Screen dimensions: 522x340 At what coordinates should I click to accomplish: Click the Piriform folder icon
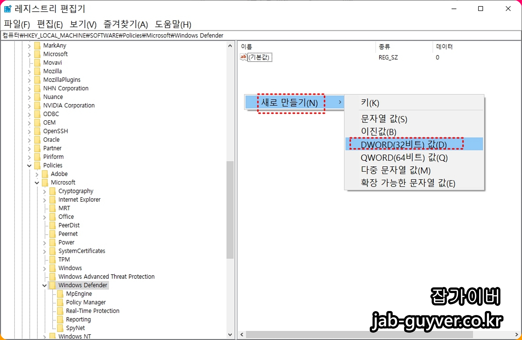point(37,157)
